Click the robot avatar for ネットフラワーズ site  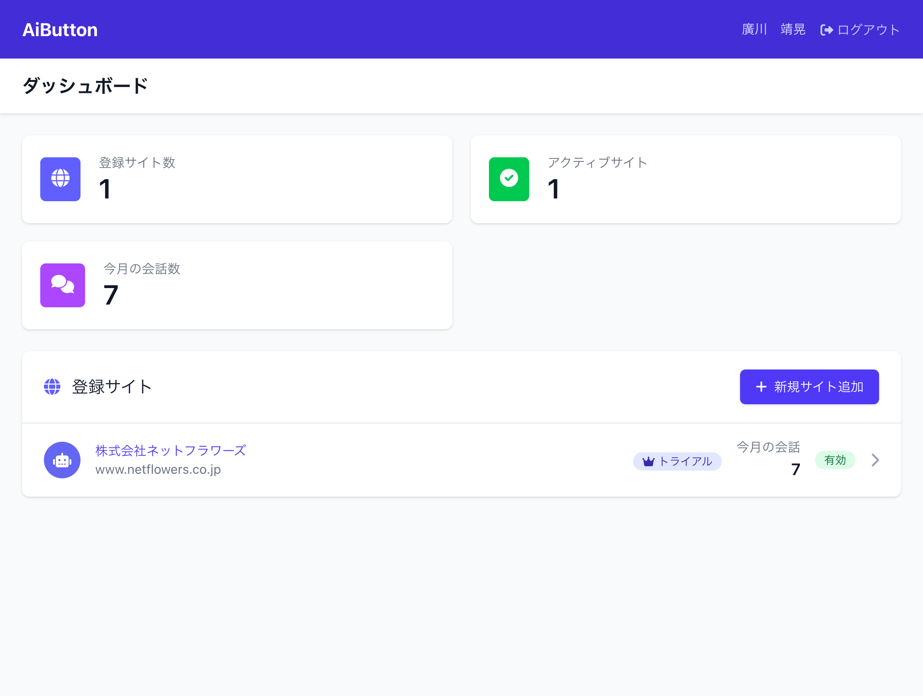[62, 460]
